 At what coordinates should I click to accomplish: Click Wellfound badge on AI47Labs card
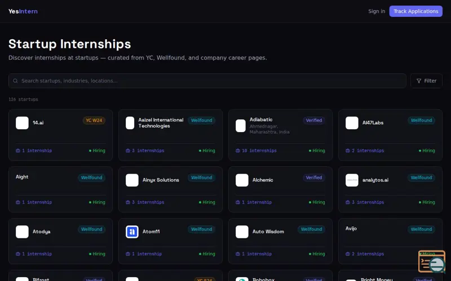pyautogui.click(x=421, y=120)
